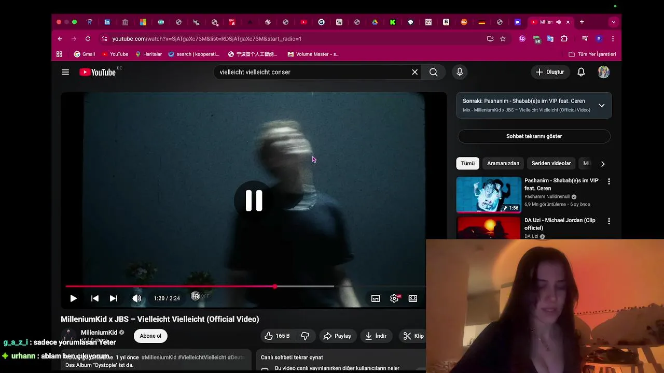Open the Gmail bookmark
This screenshot has height=373, width=664.
(85, 54)
